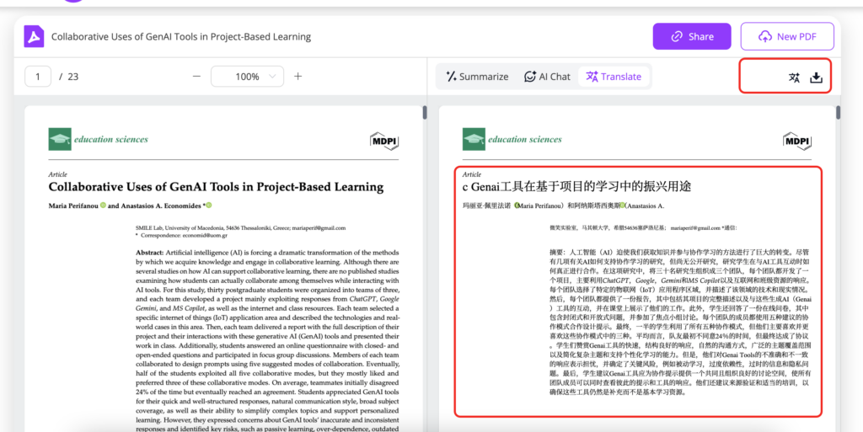Click the total page count '/ 23'

[x=69, y=77]
